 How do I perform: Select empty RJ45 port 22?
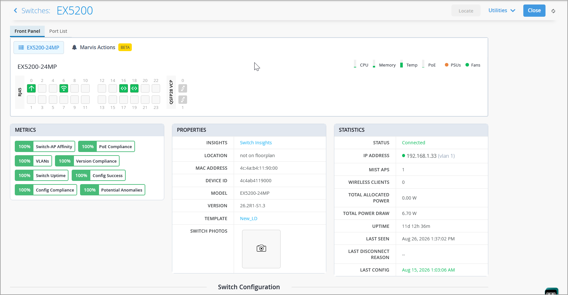156,88
